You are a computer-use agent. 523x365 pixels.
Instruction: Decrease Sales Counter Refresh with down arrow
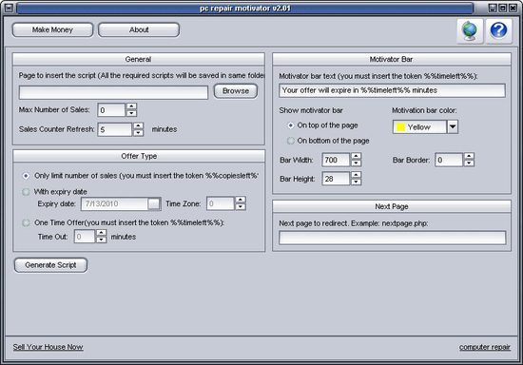point(138,133)
